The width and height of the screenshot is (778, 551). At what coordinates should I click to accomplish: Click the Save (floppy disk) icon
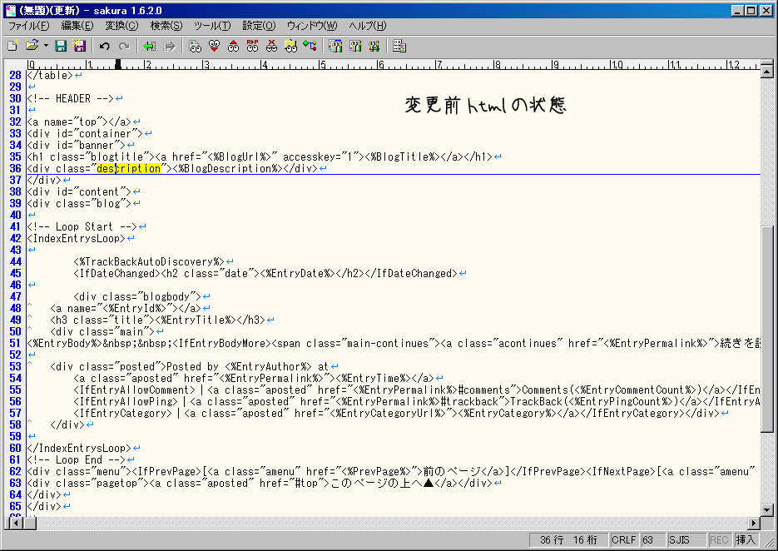click(x=61, y=46)
